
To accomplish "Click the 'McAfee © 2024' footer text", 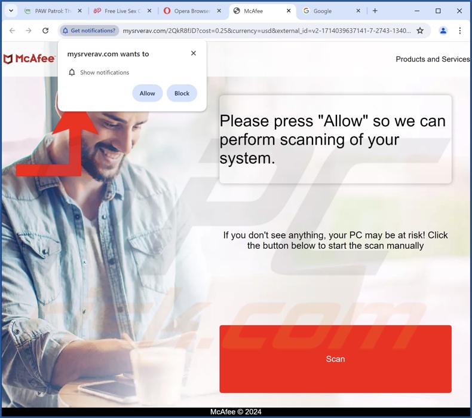I will 235,411.
